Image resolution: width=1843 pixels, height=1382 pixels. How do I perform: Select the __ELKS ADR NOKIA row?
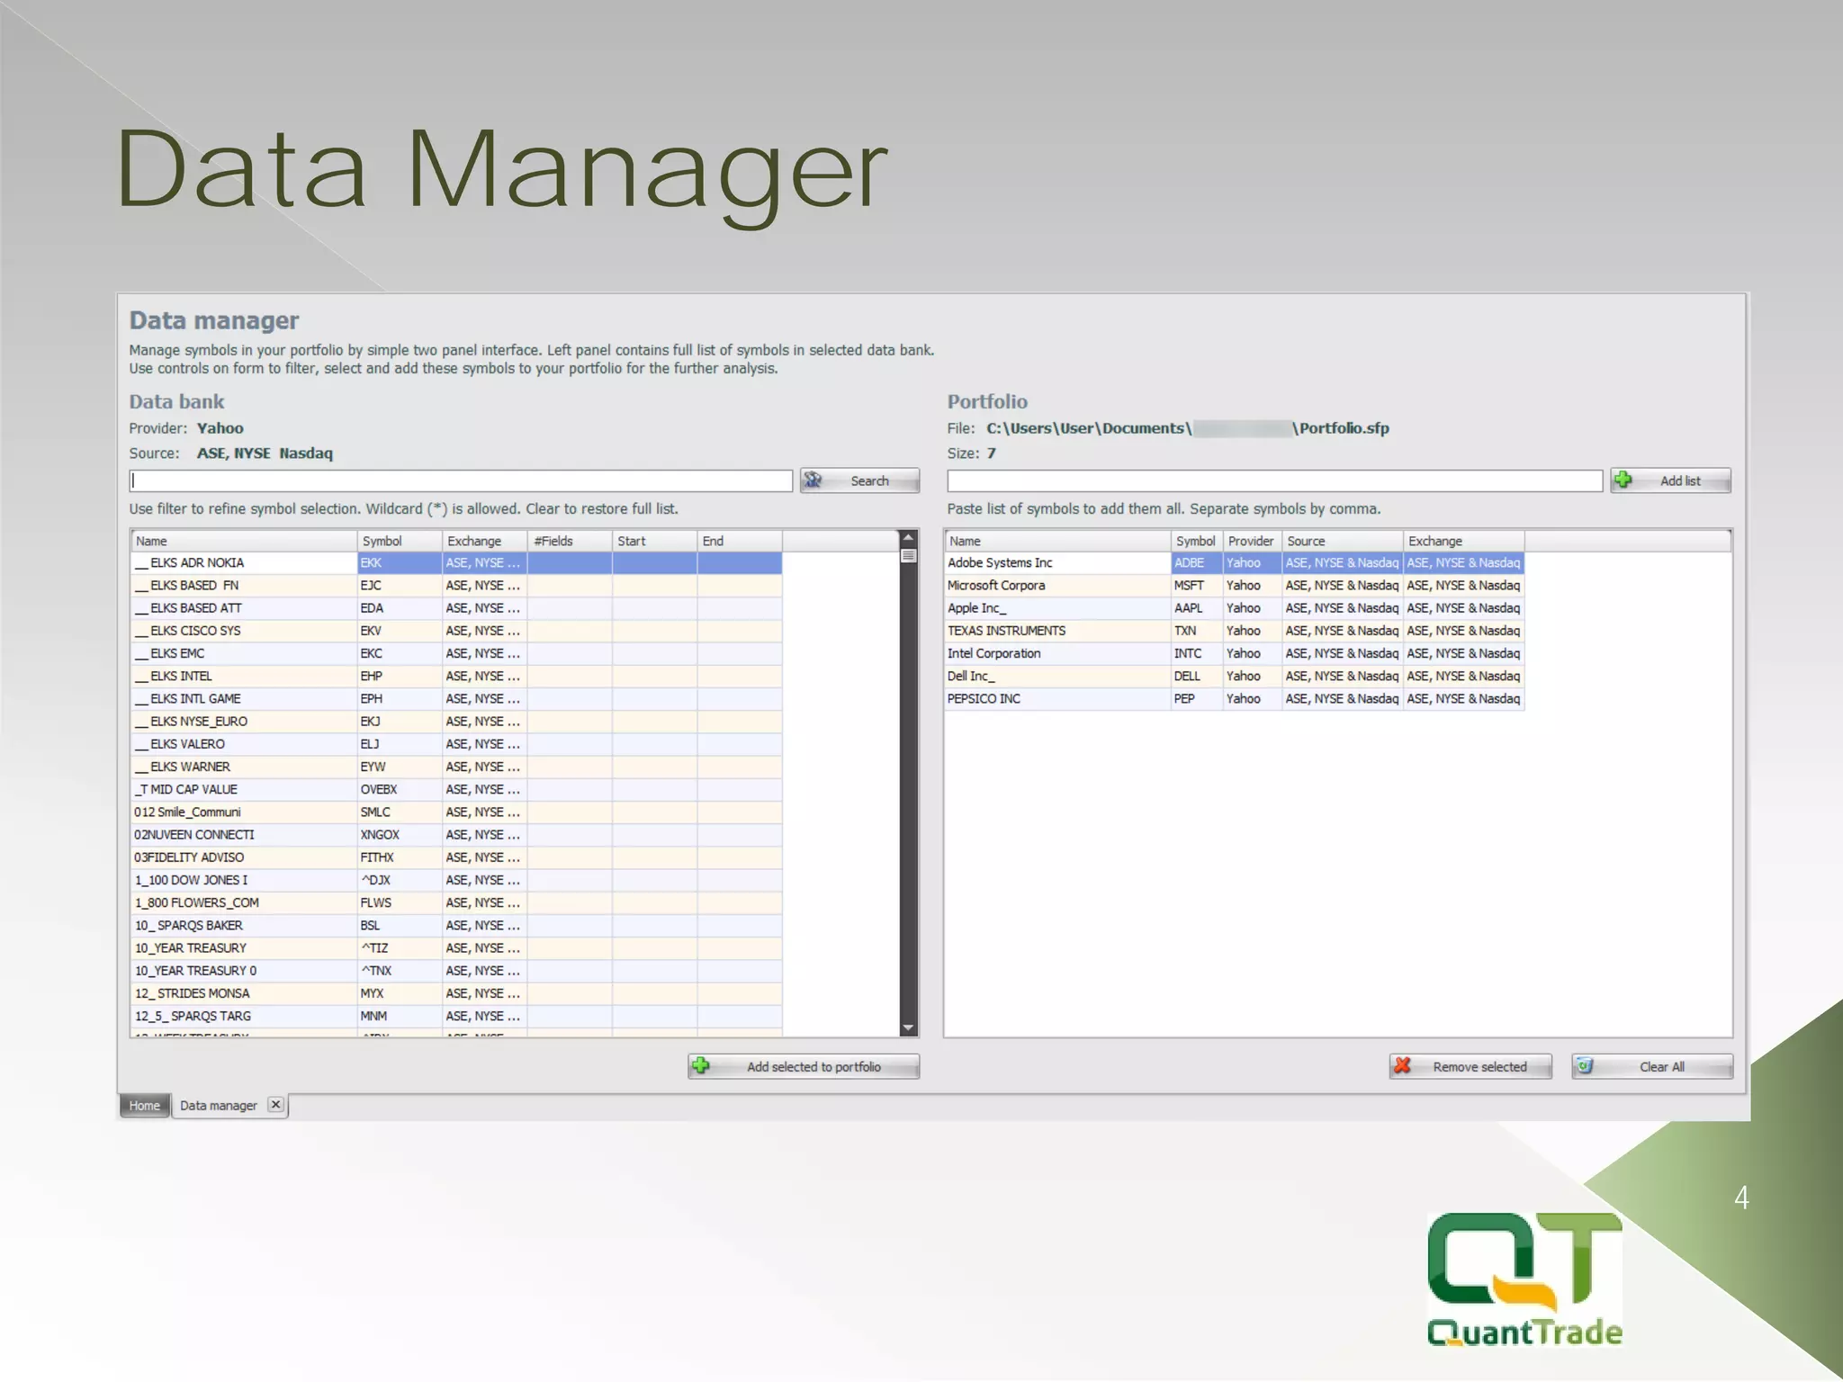point(456,563)
